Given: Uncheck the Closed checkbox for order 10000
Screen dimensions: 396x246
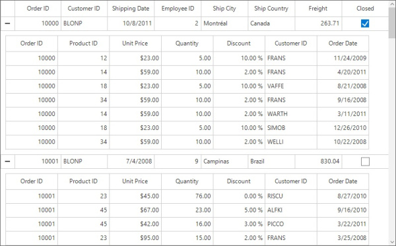Looking at the screenshot, I should click(365, 24).
